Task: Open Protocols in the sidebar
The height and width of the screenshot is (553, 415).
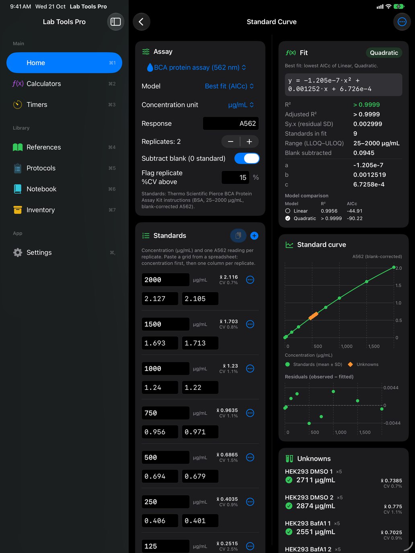Action: click(64, 168)
